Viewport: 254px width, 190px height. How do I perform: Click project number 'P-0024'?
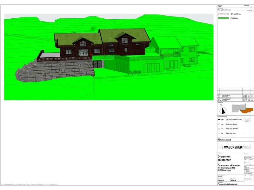coord(221,180)
